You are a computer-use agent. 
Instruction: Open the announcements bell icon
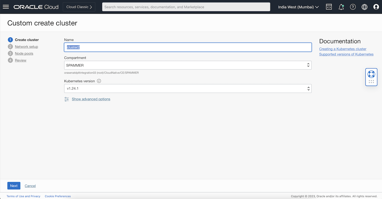tap(341, 7)
